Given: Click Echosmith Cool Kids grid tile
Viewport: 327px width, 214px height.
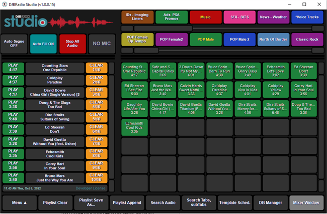Looking at the screenshot, I should (134, 127).
